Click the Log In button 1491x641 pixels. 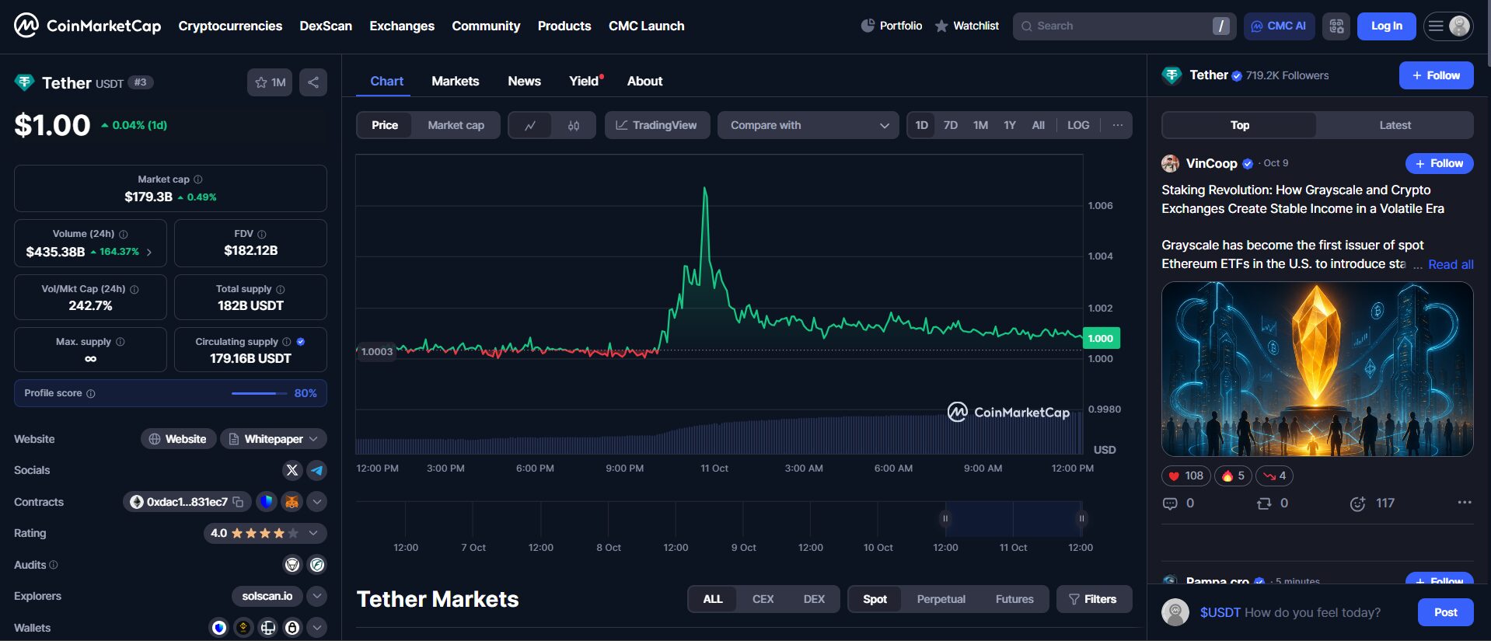(1386, 26)
